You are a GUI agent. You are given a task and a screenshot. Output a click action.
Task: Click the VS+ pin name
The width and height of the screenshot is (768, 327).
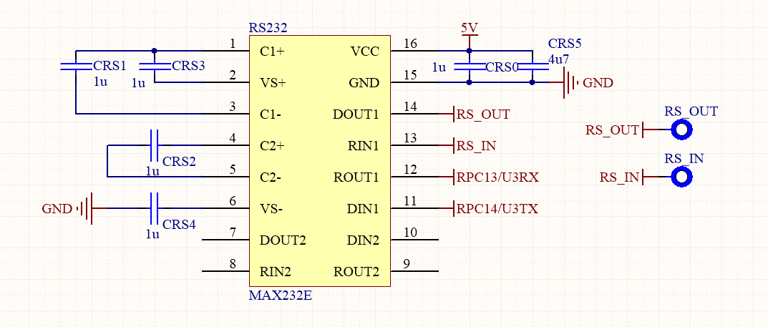point(273,83)
